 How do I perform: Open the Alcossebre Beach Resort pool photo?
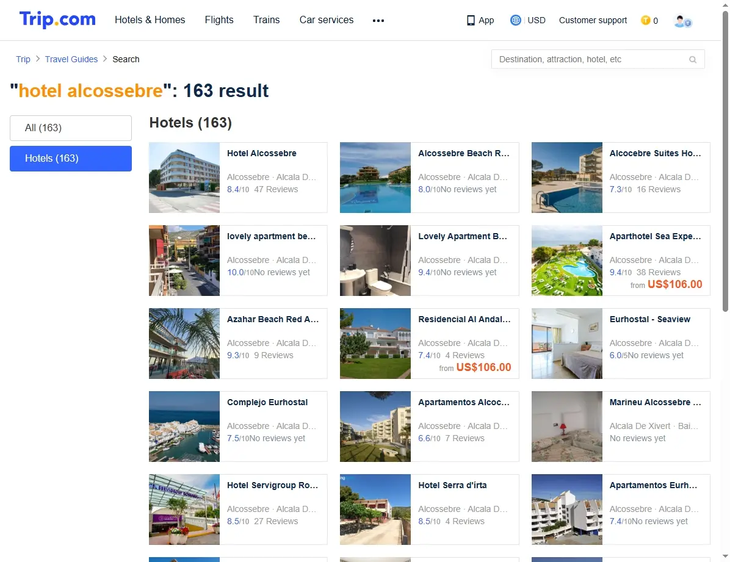(375, 178)
